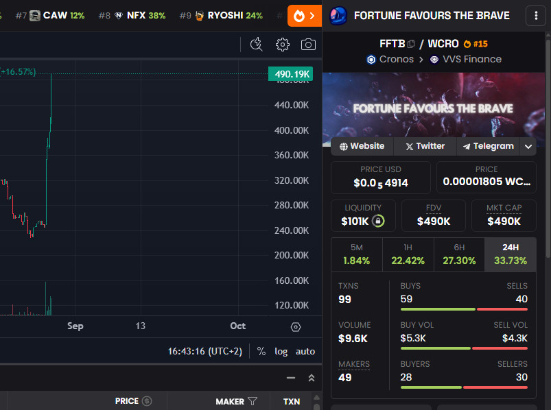This screenshot has width=551, height=410.
Task: Select the 24H timeframe tab
Action: tap(511, 254)
